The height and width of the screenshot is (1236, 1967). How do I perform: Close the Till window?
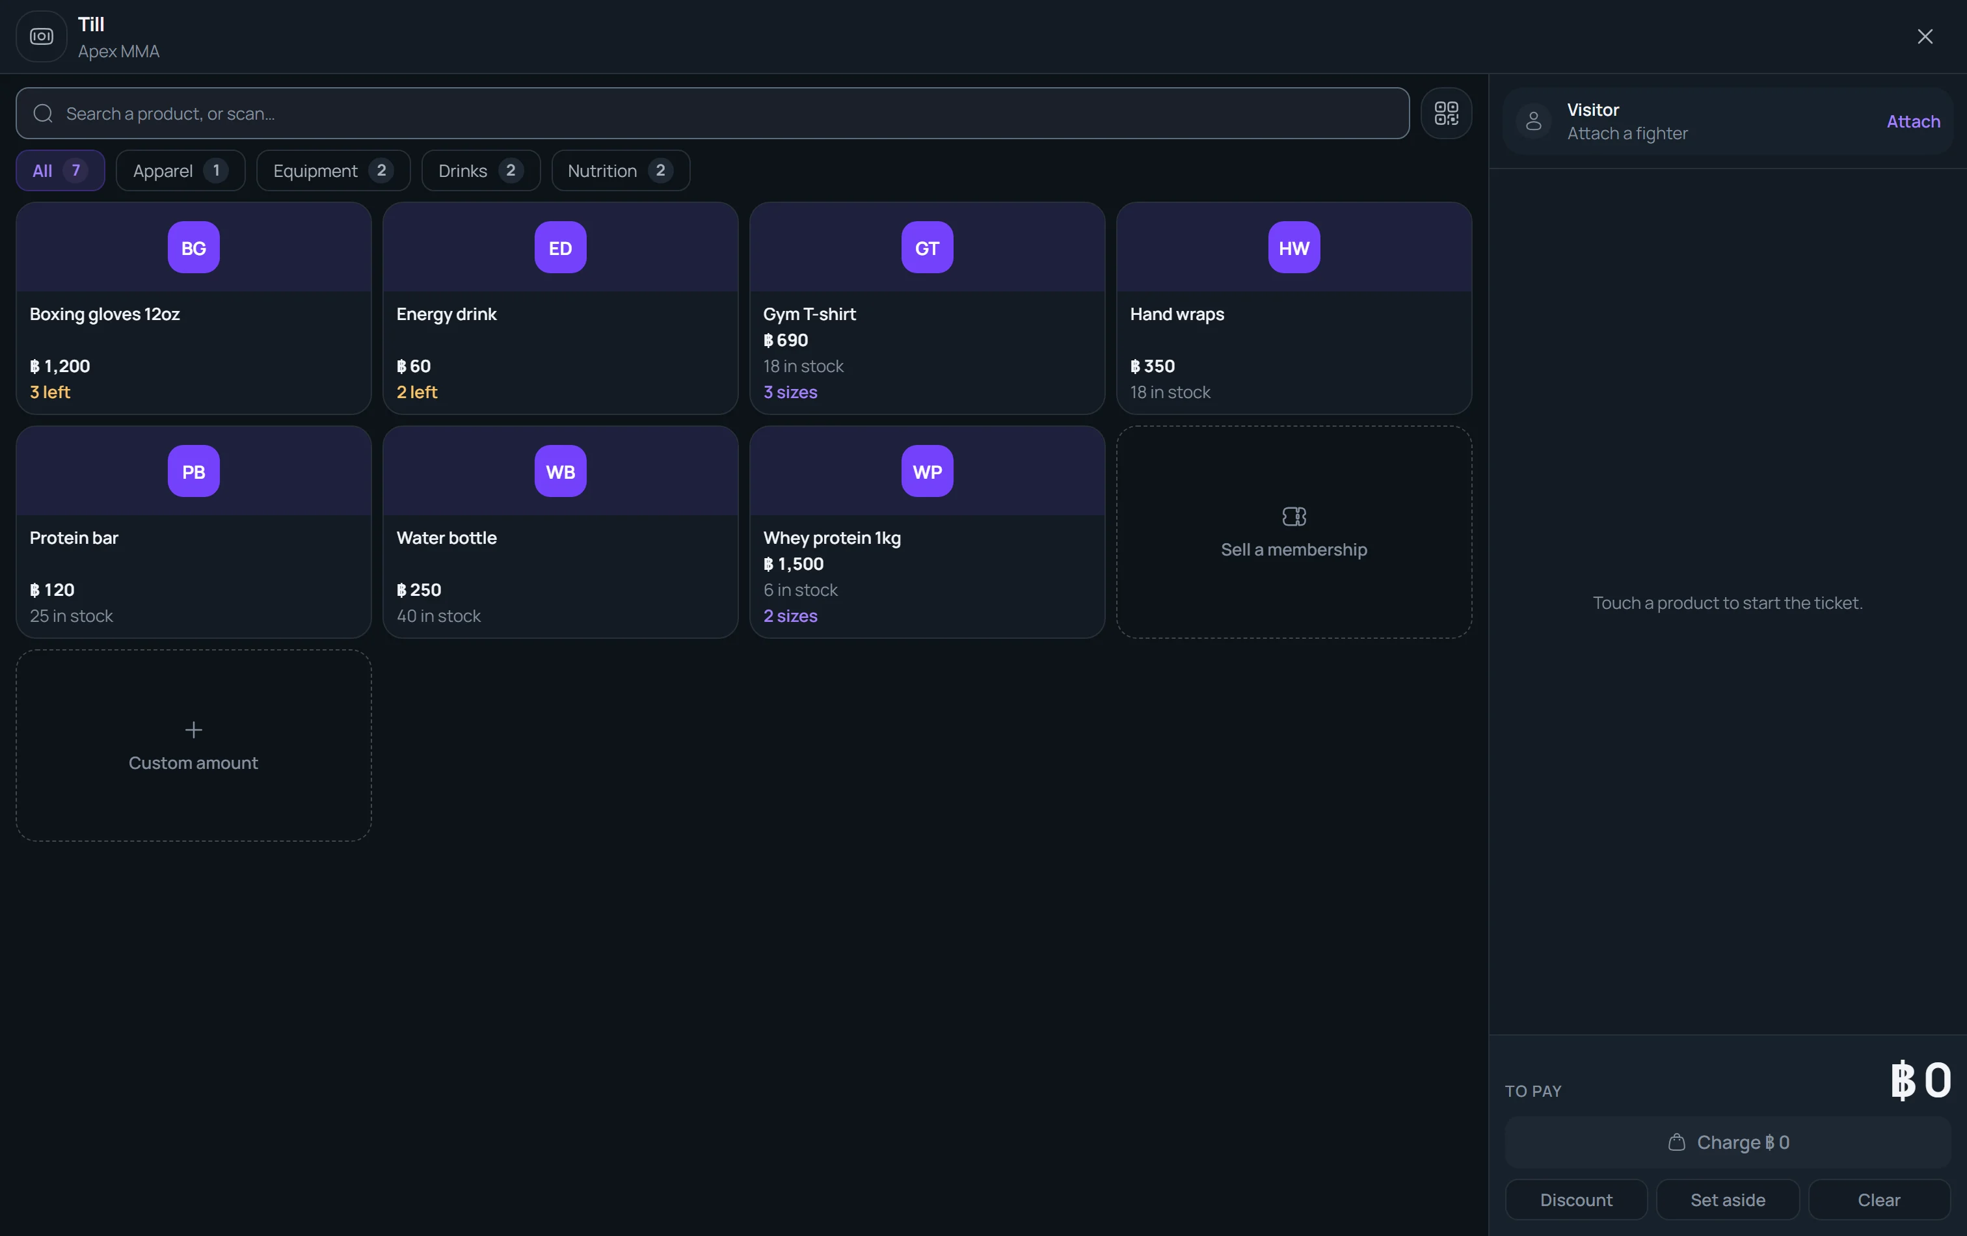click(x=1925, y=37)
